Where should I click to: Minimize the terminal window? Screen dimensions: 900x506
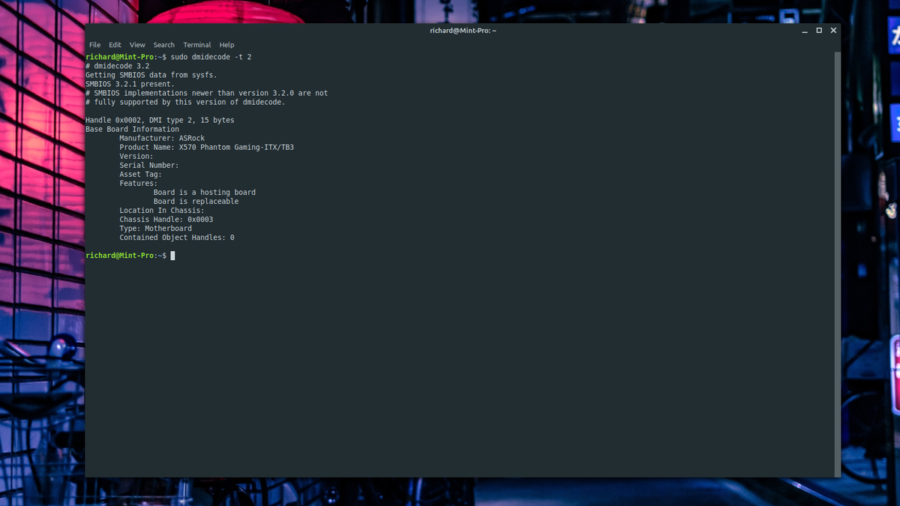click(x=804, y=30)
